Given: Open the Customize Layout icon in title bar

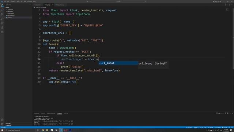Looking at the screenshot, I should coord(220,1).
